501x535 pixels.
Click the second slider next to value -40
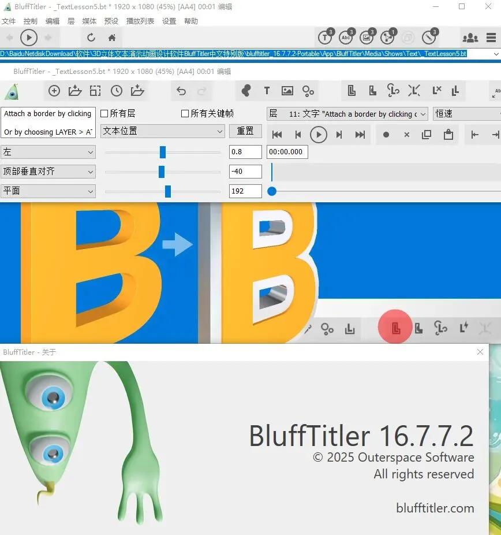[163, 172]
